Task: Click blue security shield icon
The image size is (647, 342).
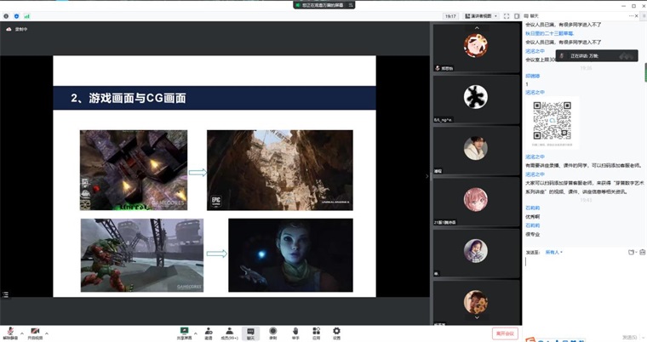Action: pyautogui.click(x=16, y=16)
